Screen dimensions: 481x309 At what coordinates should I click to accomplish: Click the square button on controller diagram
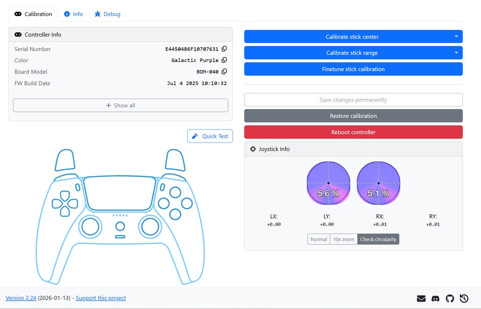pyautogui.click(x=163, y=203)
